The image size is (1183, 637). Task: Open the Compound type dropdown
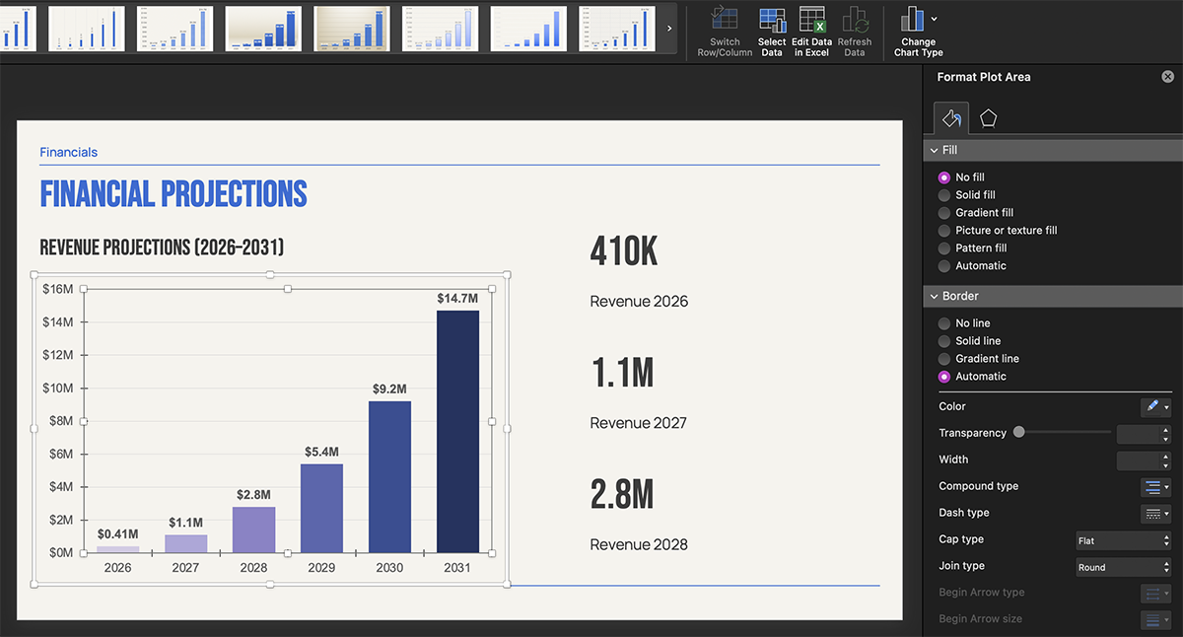[1155, 487]
